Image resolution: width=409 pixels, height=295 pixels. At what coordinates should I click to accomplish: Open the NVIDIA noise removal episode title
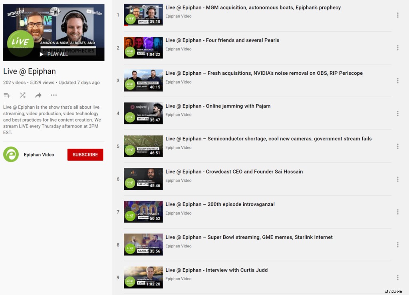[264, 73]
